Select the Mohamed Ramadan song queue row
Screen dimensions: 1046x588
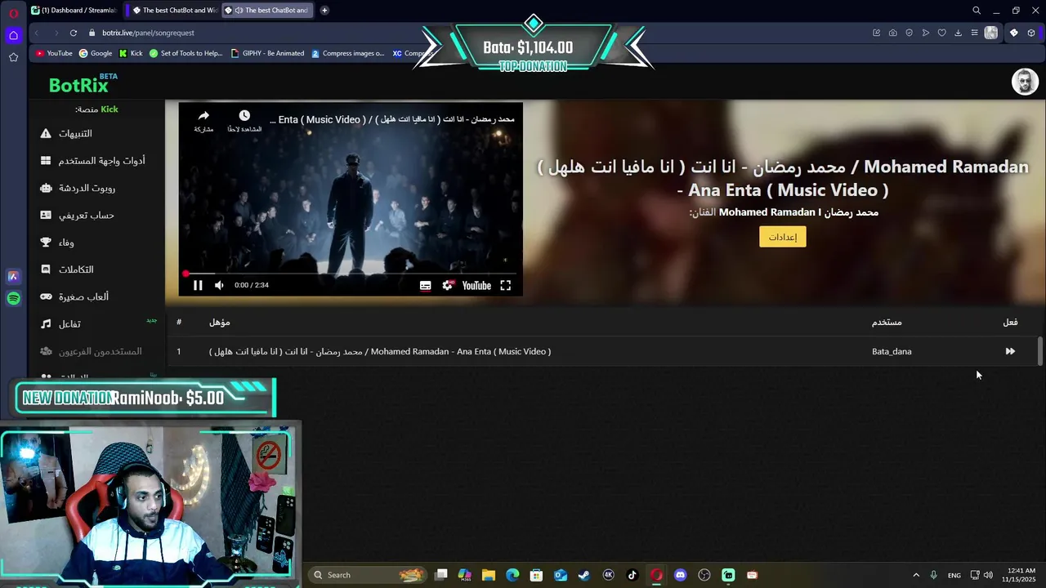(x=602, y=351)
